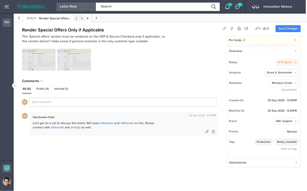Open the second screenshot thumbnail
The height and width of the screenshot is (191, 307).
74,60
